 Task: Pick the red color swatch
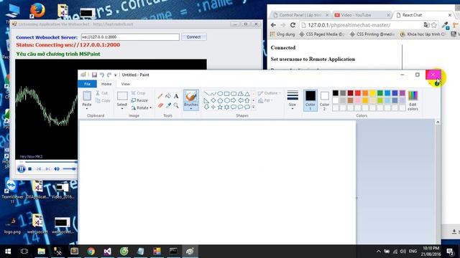click(x=358, y=93)
